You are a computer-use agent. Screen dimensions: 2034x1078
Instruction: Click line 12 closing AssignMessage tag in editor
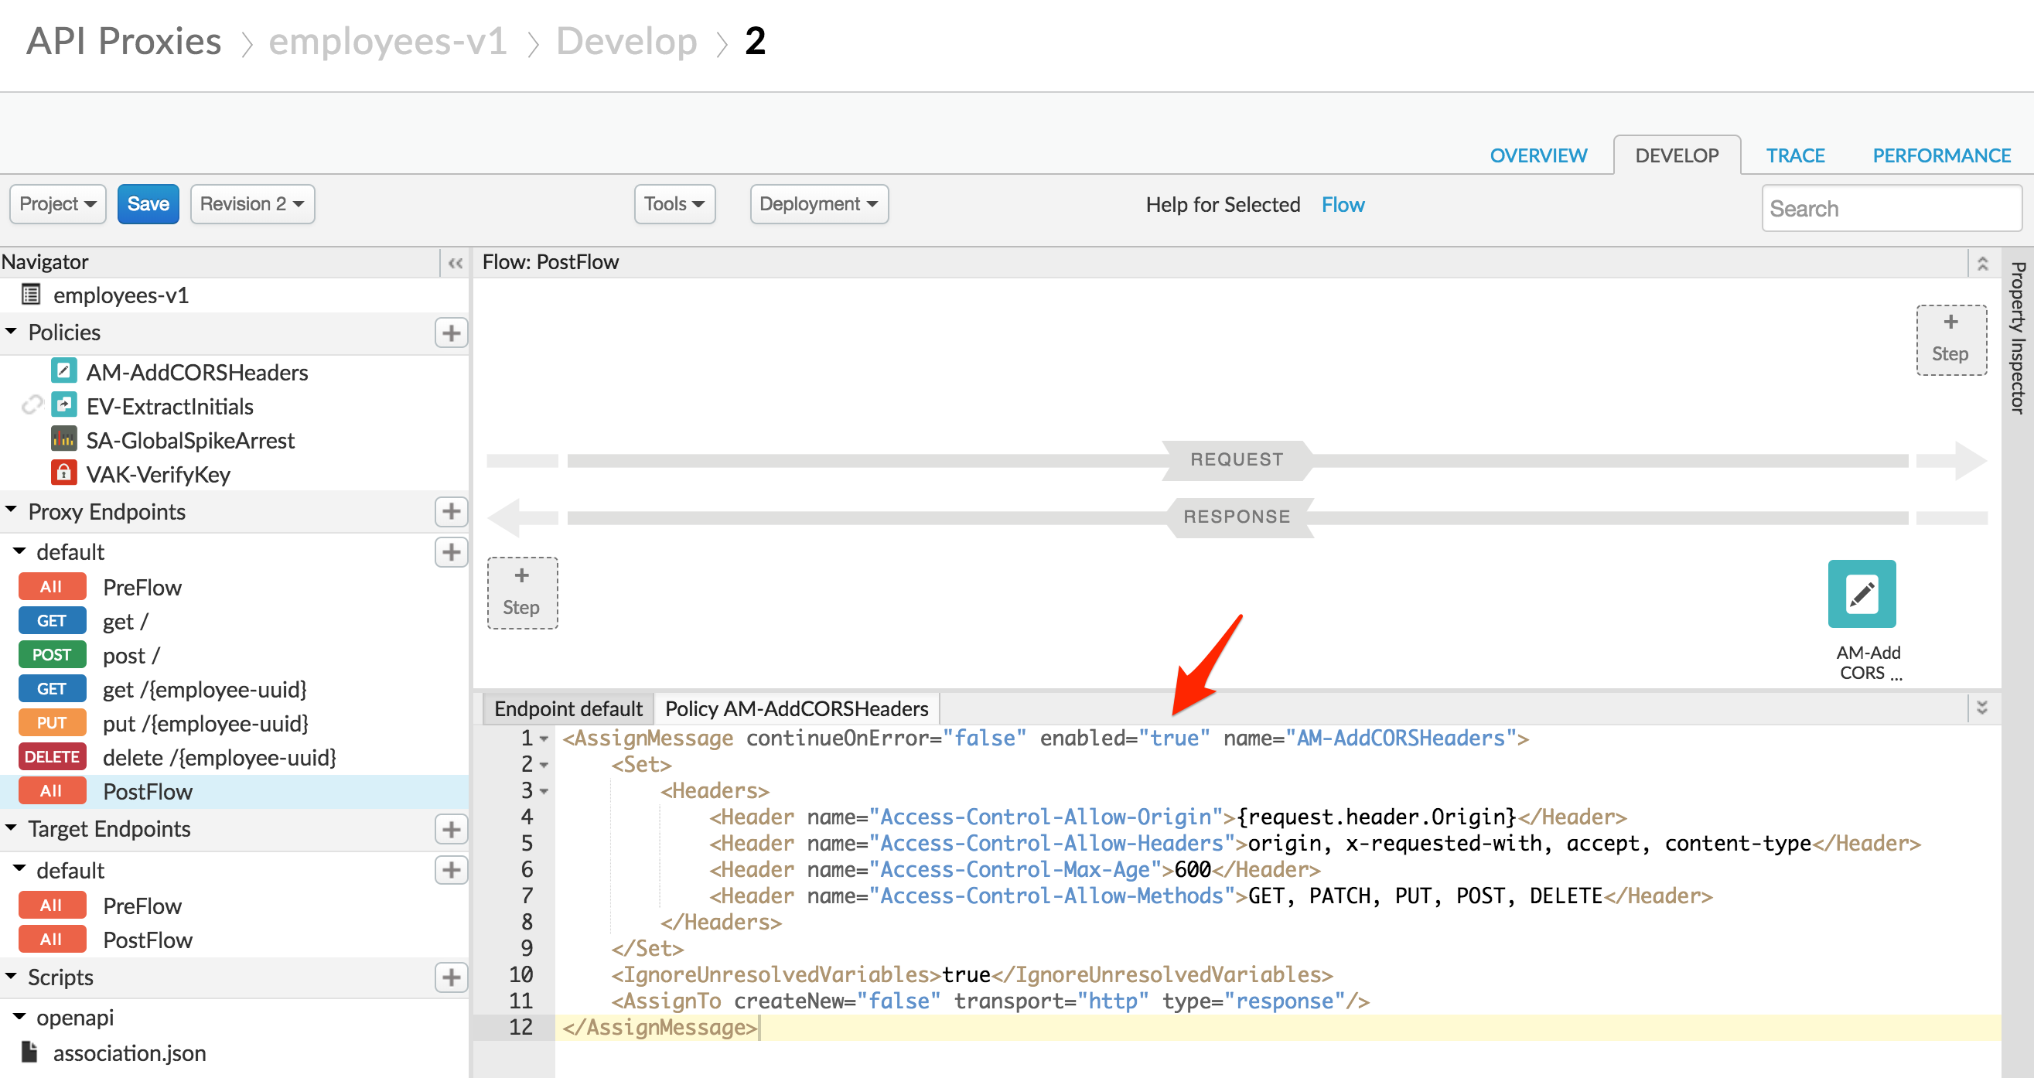tap(660, 1027)
